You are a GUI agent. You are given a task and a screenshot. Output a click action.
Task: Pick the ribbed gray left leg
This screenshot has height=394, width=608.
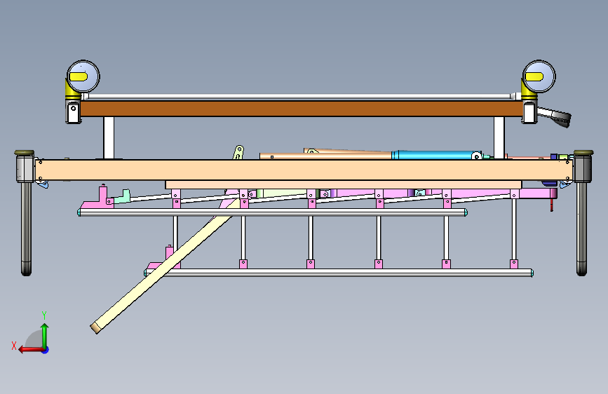pyautogui.click(x=26, y=229)
